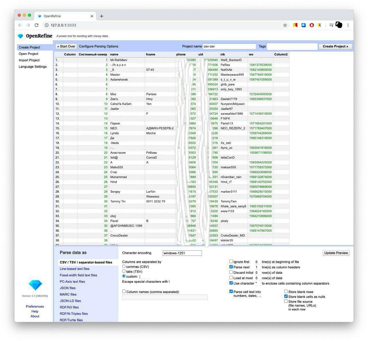Reload the page with refresh icon
The width and height of the screenshot is (368, 341).
(36, 25)
